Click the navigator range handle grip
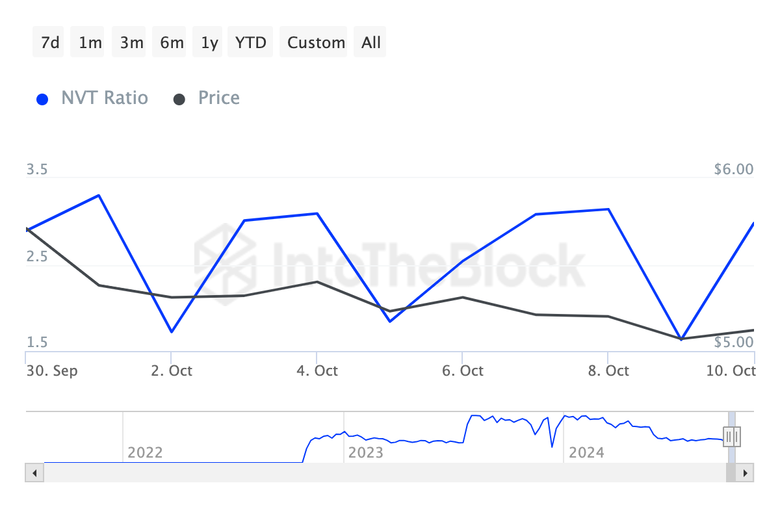Screen dimensions: 780x520 (x=732, y=436)
